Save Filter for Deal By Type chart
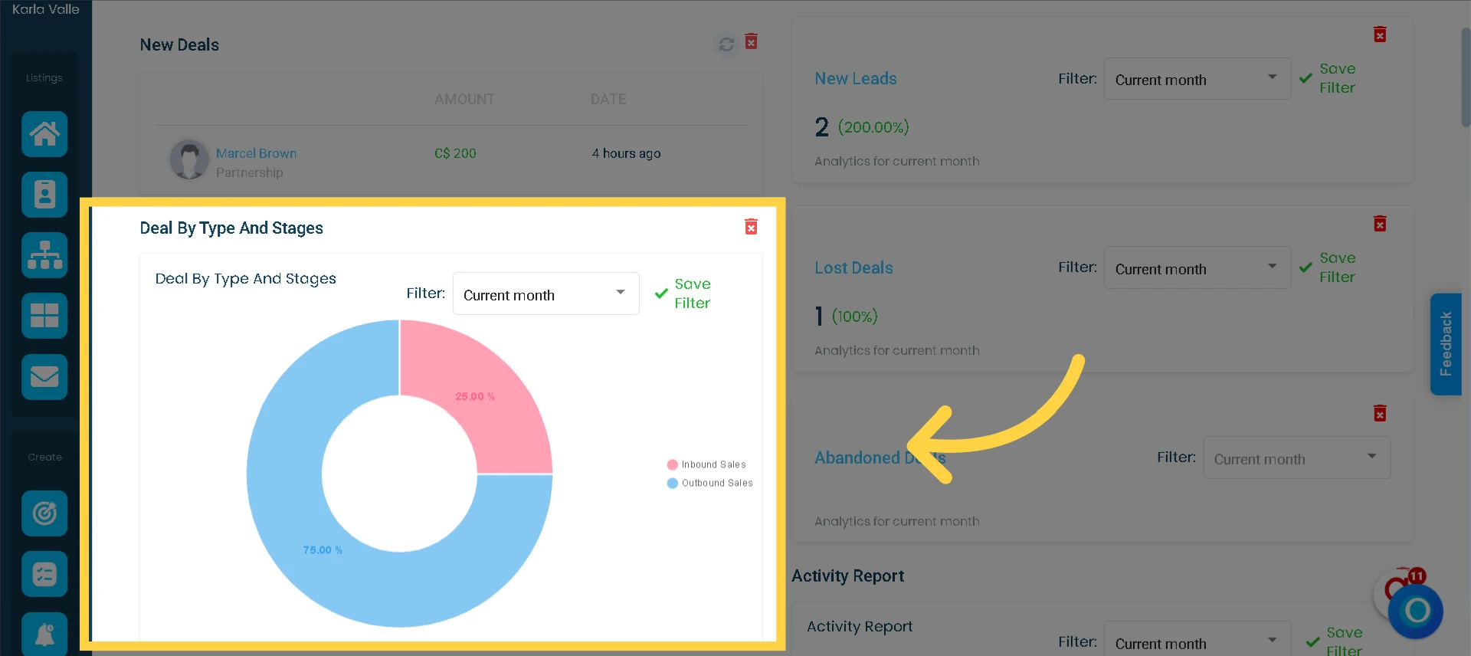Viewport: 1471px width, 656px height. pos(683,294)
